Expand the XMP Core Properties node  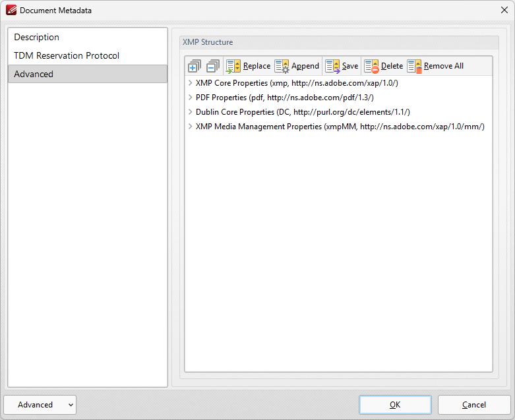(x=190, y=83)
